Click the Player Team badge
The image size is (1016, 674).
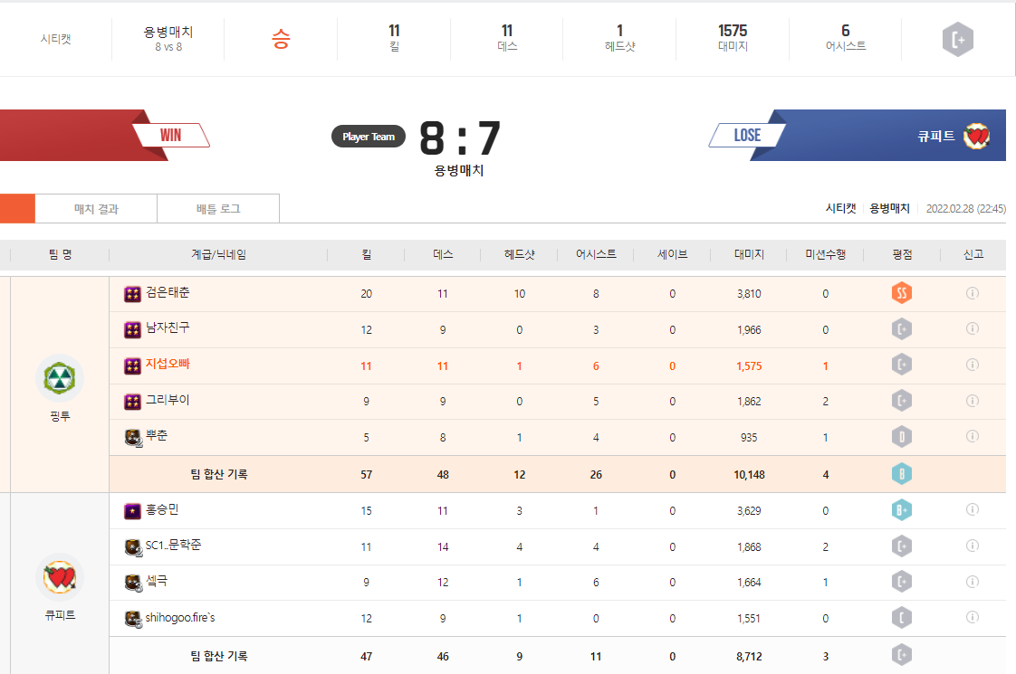pos(369,137)
